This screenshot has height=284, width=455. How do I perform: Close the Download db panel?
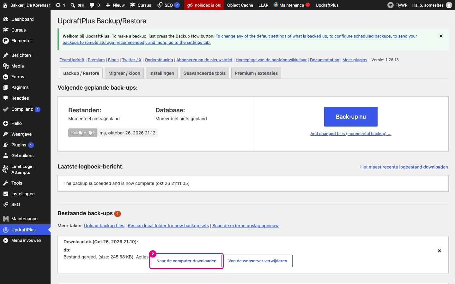tap(440, 251)
